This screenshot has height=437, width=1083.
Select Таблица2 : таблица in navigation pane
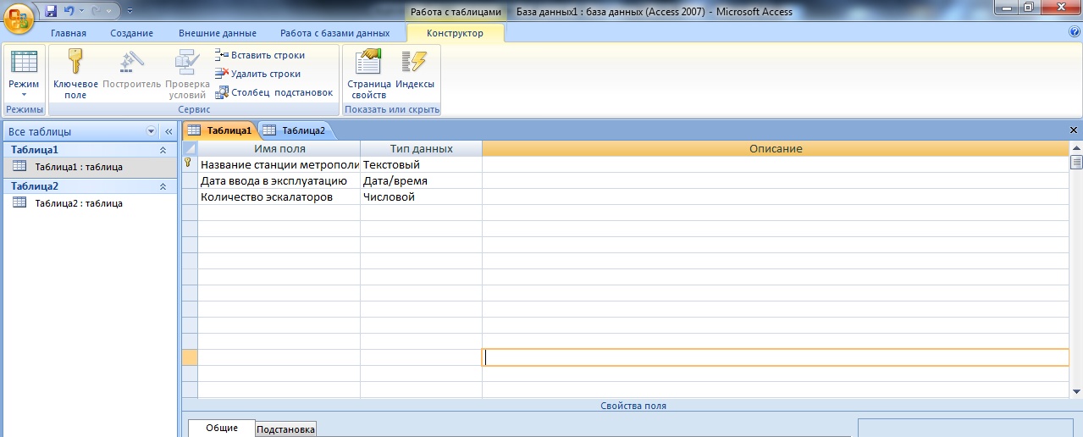pyautogui.click(x=89, y=203)
